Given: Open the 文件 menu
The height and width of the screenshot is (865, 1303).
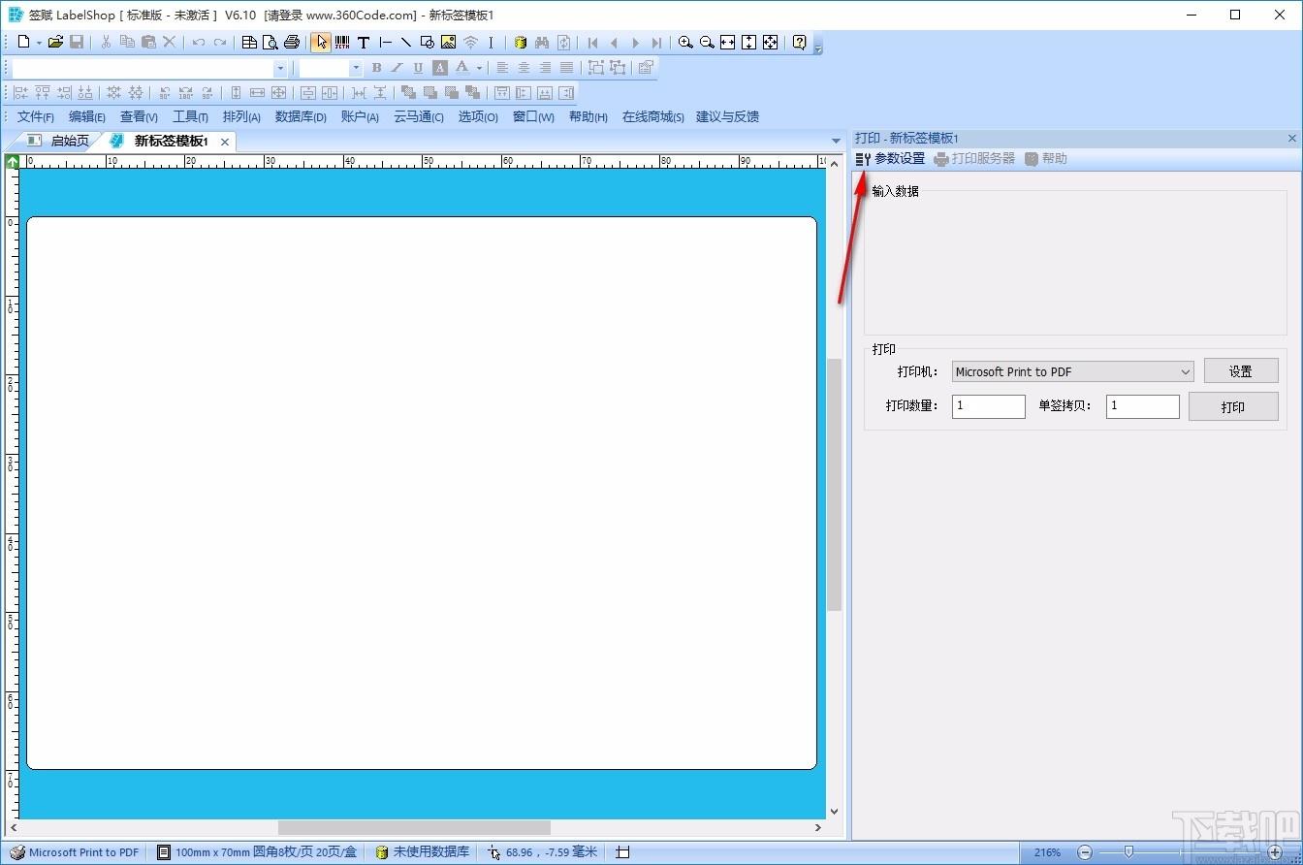Looking at the screenshot, I should tap(36, 116).
